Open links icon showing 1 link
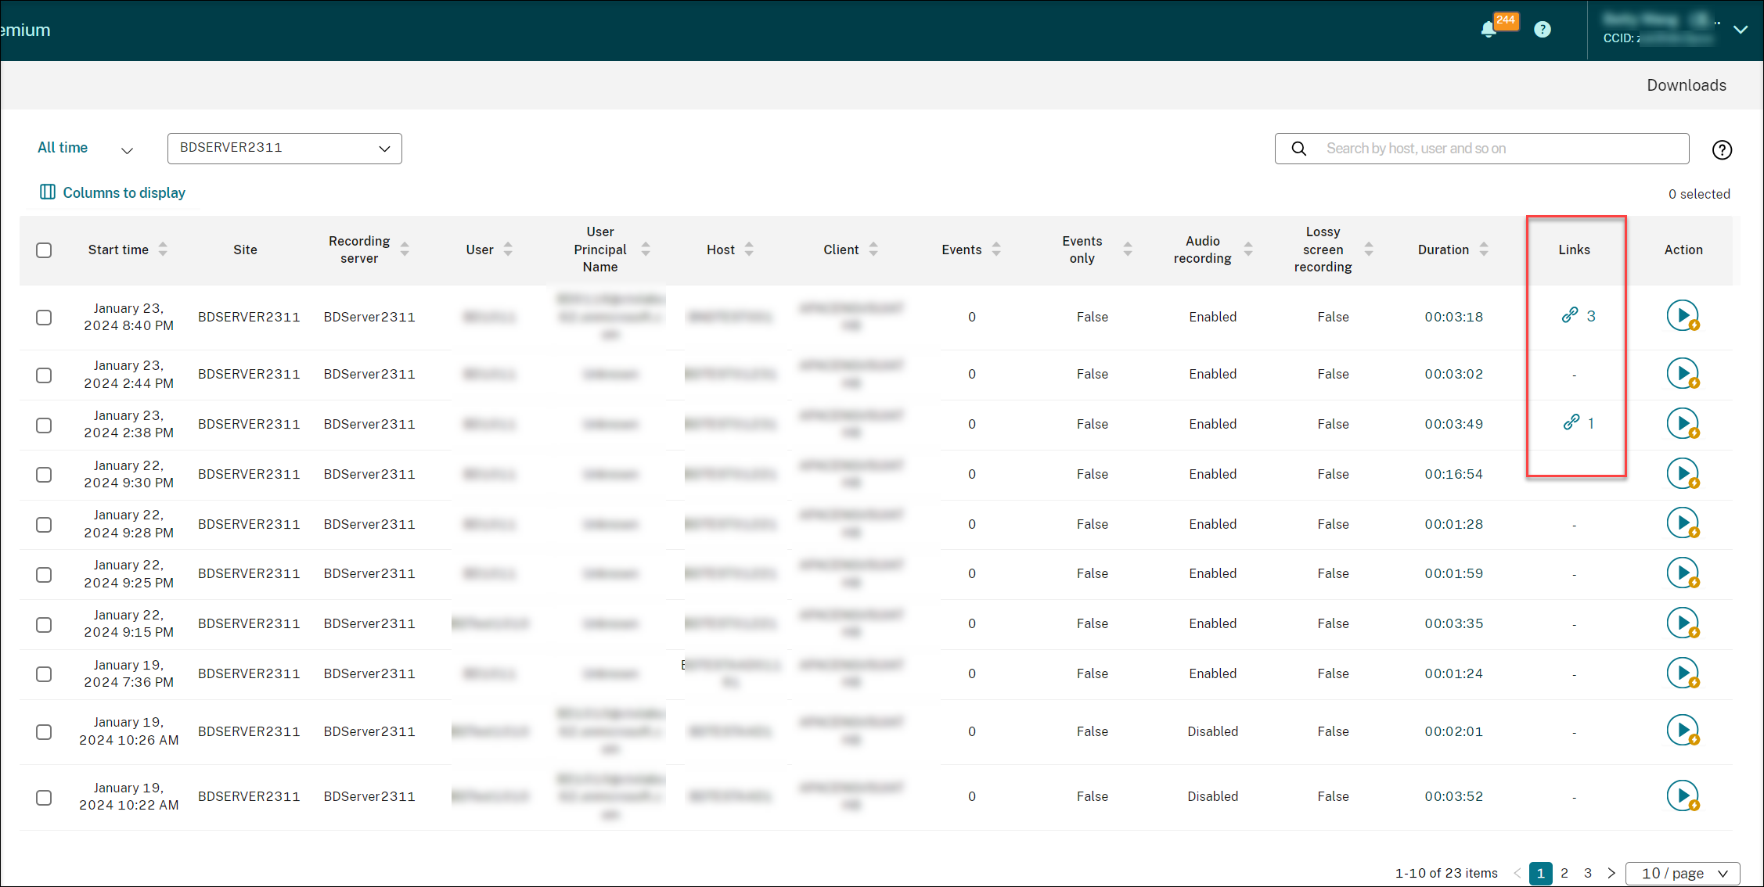 (1571, 422)
